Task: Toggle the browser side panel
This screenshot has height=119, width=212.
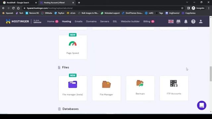Action: [188, 8]
